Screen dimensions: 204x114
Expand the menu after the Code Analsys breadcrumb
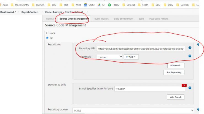tap(87, 12)
